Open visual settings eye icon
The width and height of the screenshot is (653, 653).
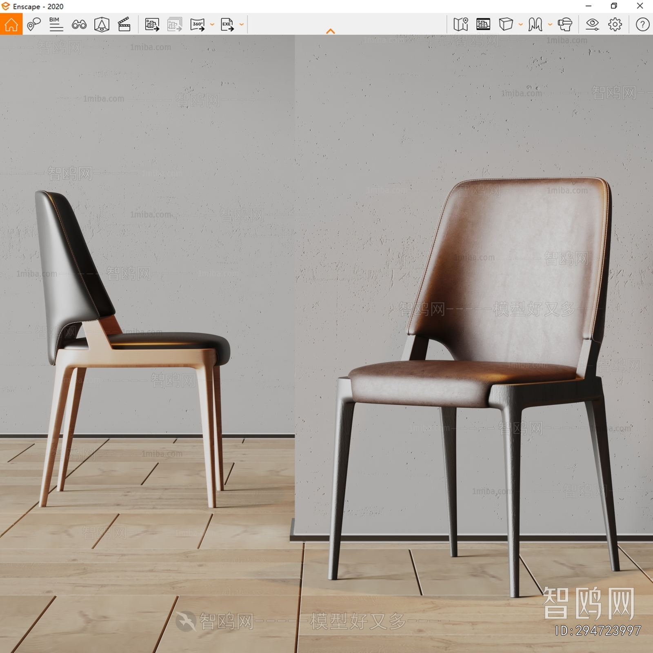592,24
